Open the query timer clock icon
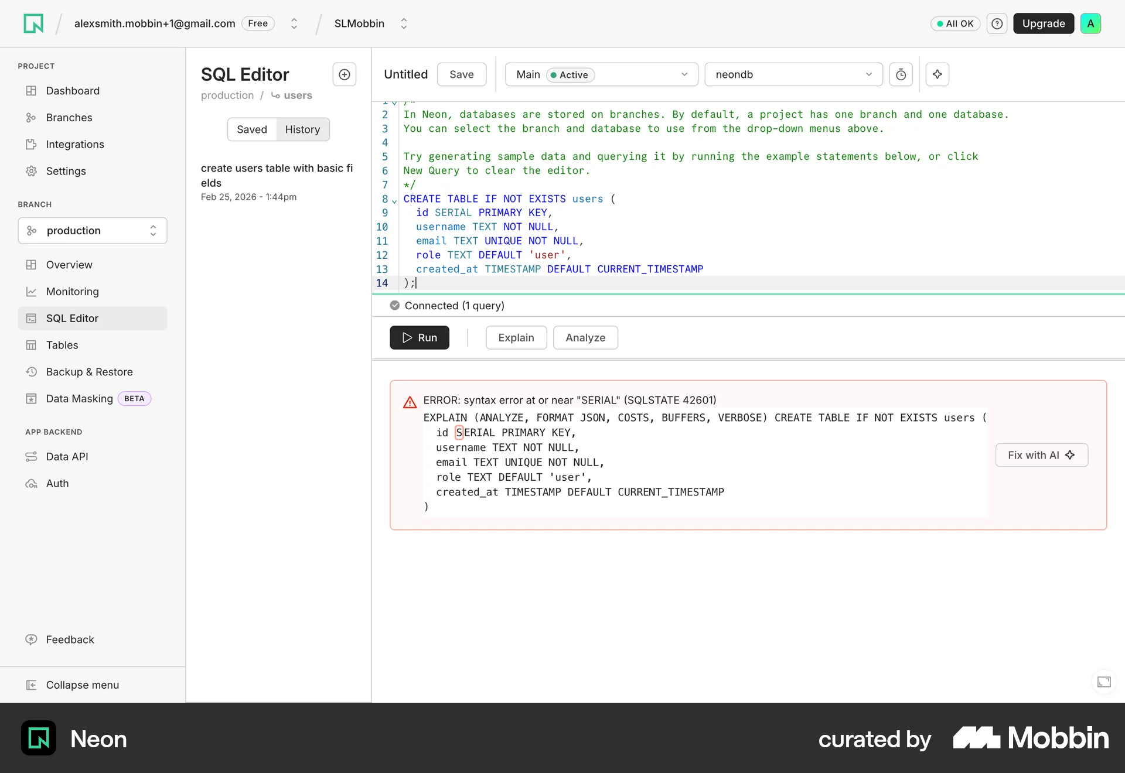 (x=901, y=74)
